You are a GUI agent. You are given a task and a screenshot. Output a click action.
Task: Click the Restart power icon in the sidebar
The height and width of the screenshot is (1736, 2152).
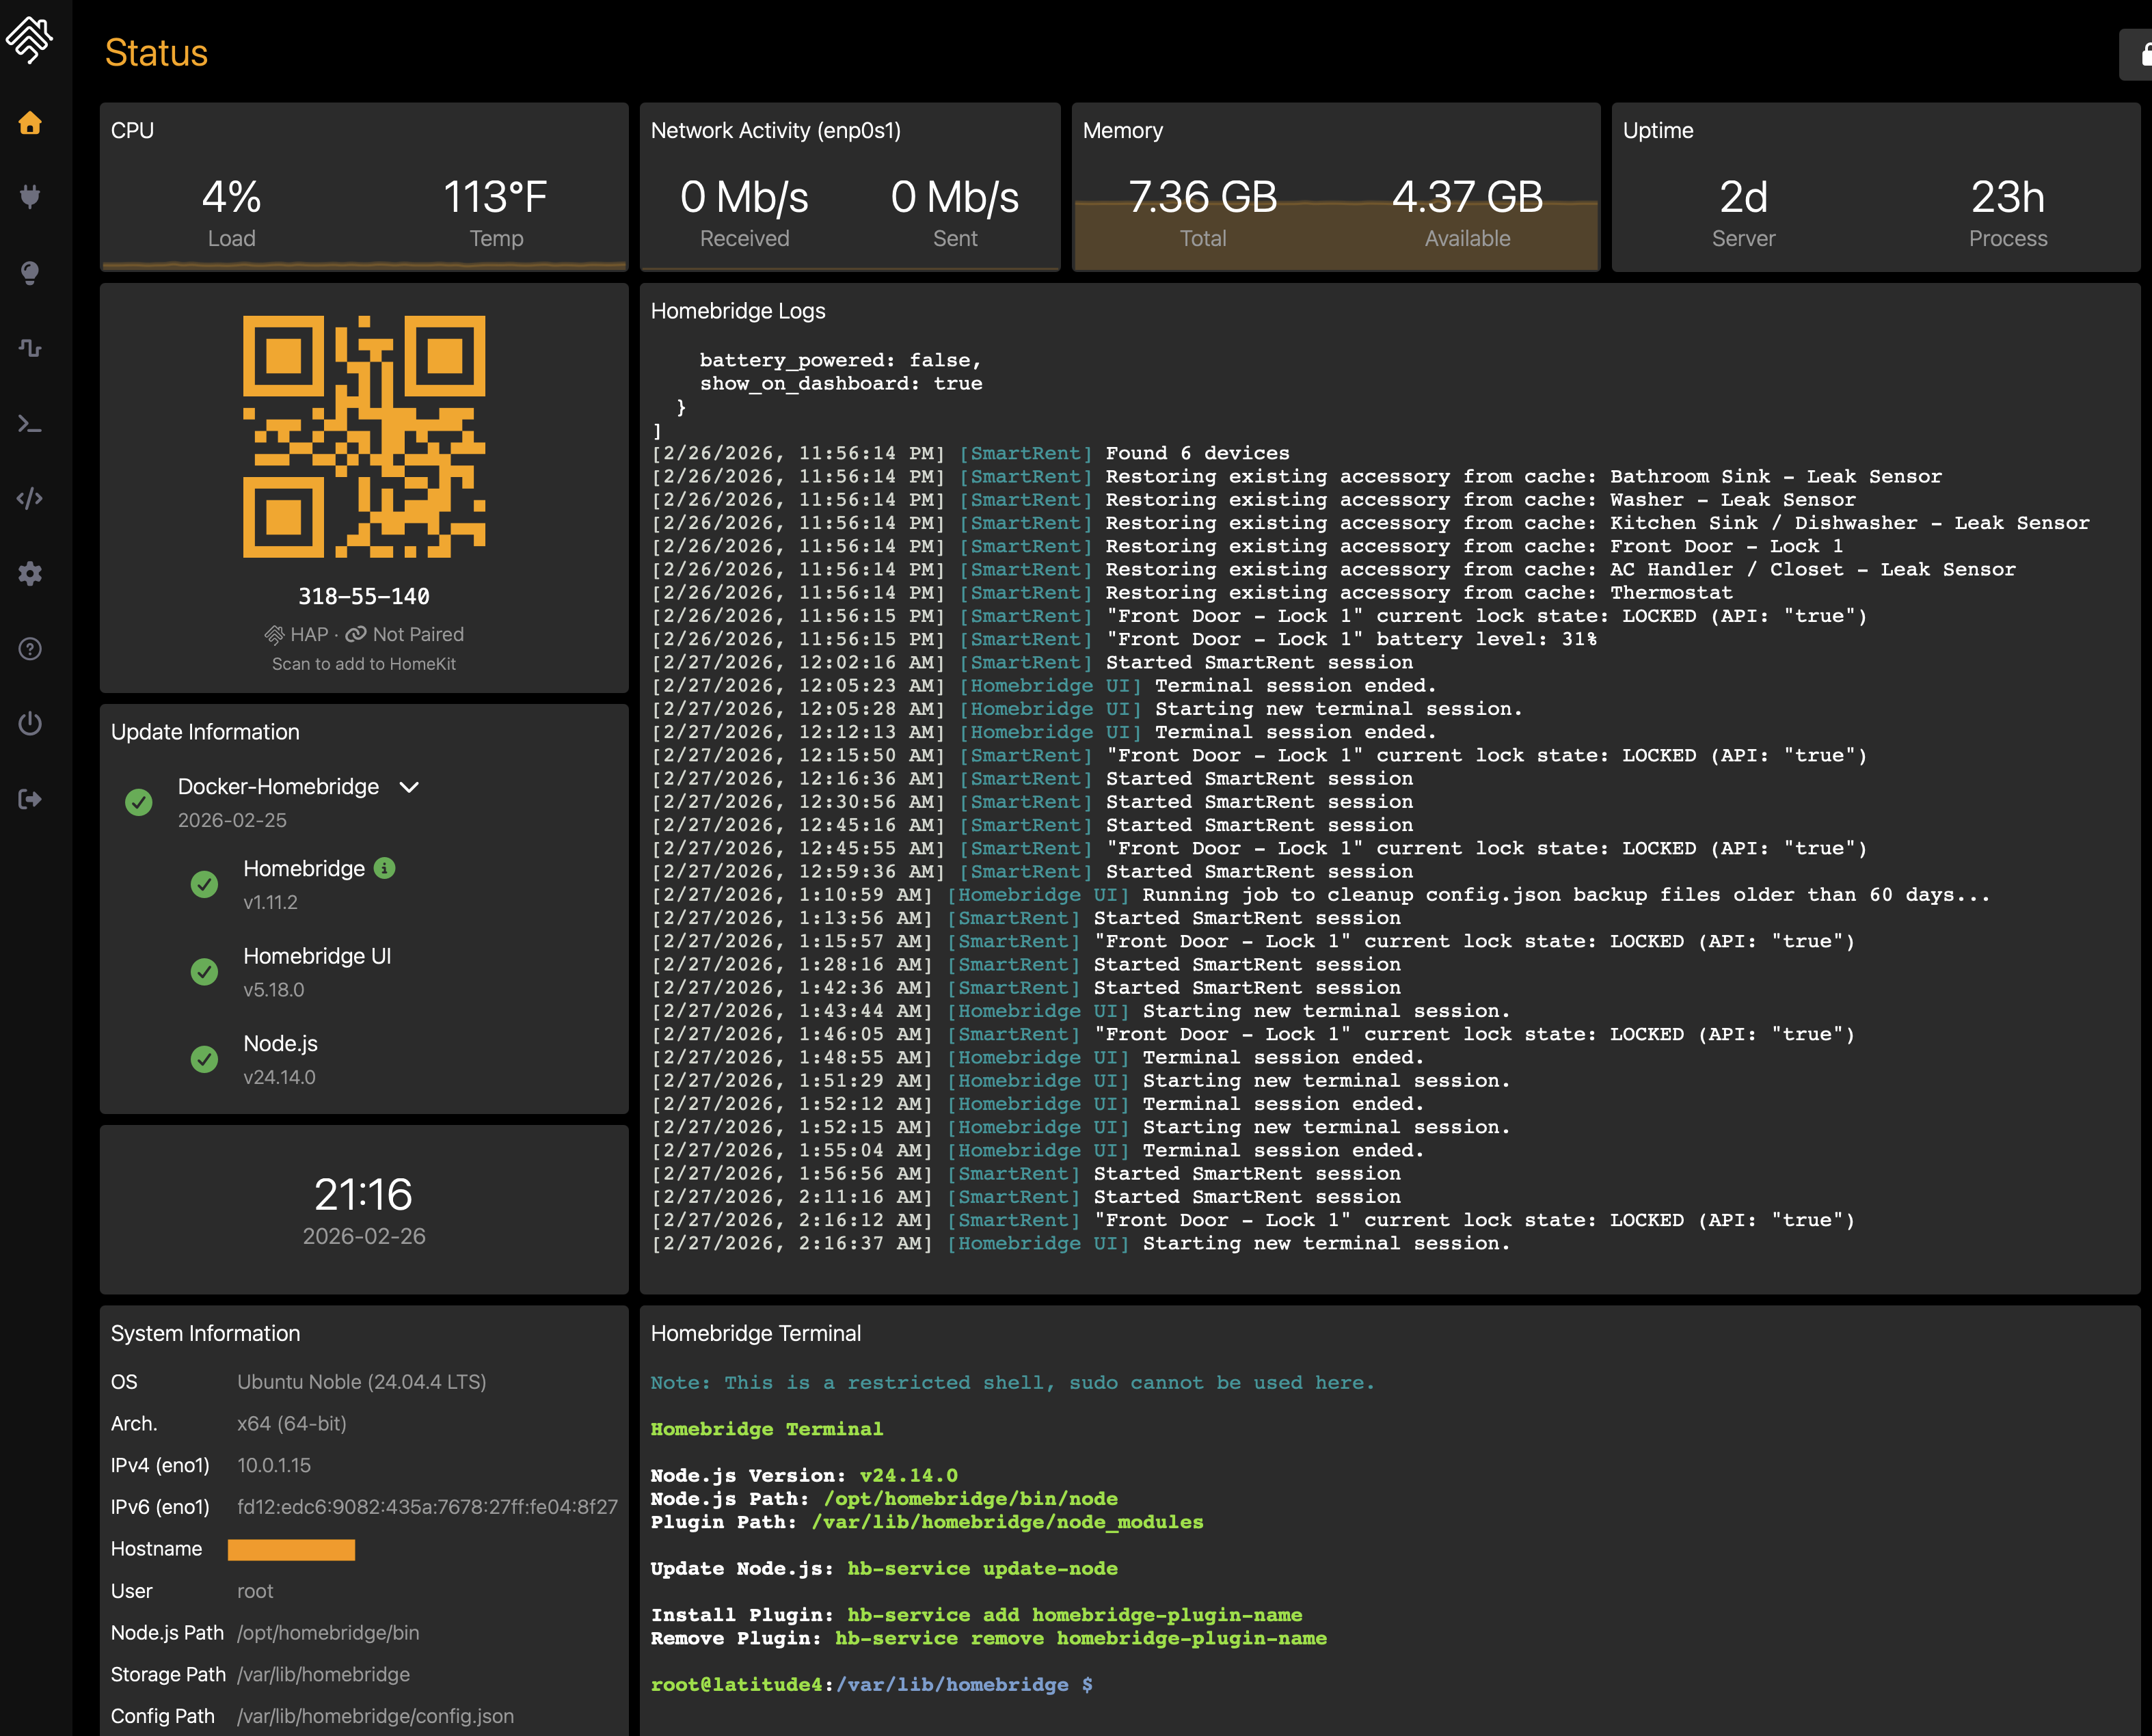30,723
